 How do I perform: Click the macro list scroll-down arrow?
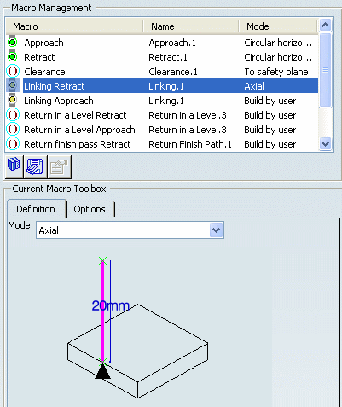click(325, 143)
